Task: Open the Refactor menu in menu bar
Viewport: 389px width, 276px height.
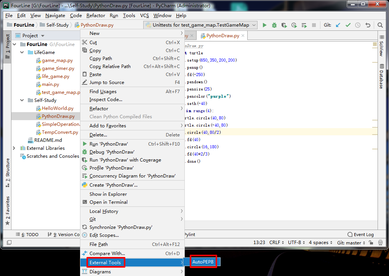Action: click(x=96, y=16)
